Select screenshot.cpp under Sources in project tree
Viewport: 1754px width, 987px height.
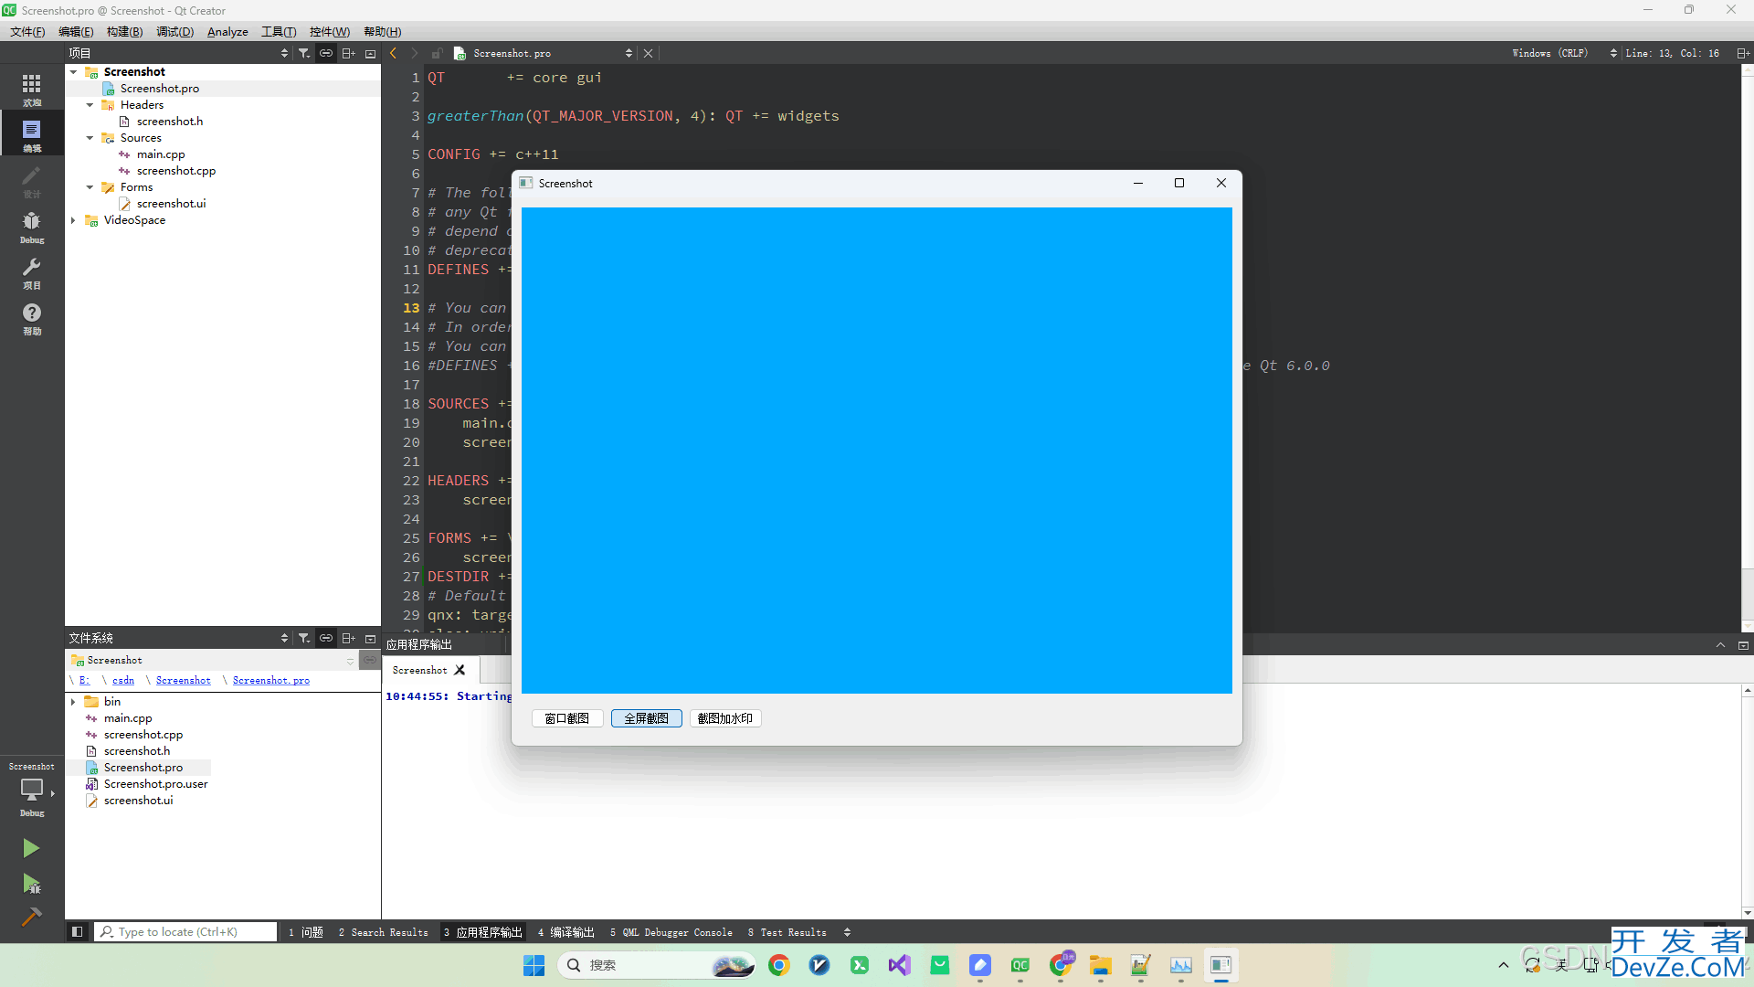[176, 170]
